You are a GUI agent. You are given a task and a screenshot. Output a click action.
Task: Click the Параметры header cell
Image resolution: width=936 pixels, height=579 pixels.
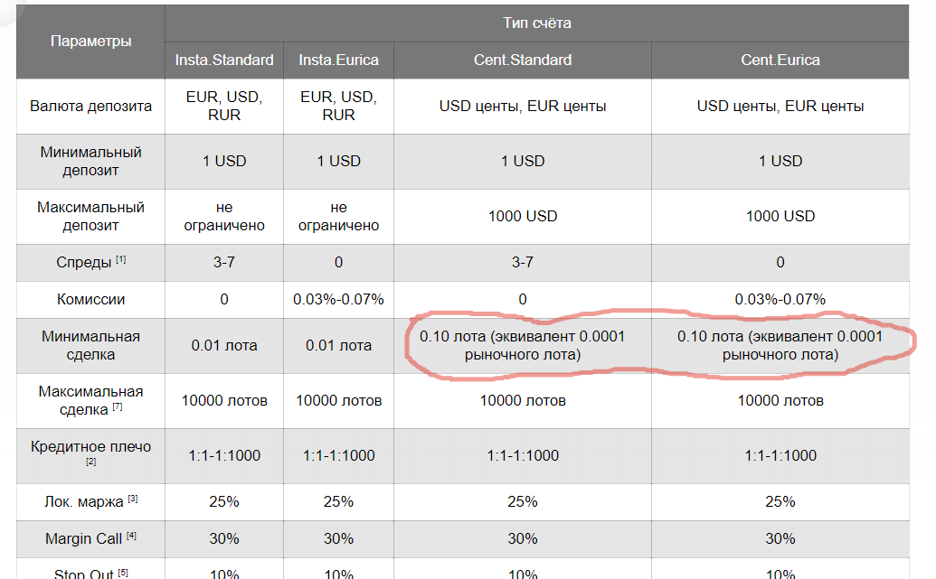tap(90, 42)
